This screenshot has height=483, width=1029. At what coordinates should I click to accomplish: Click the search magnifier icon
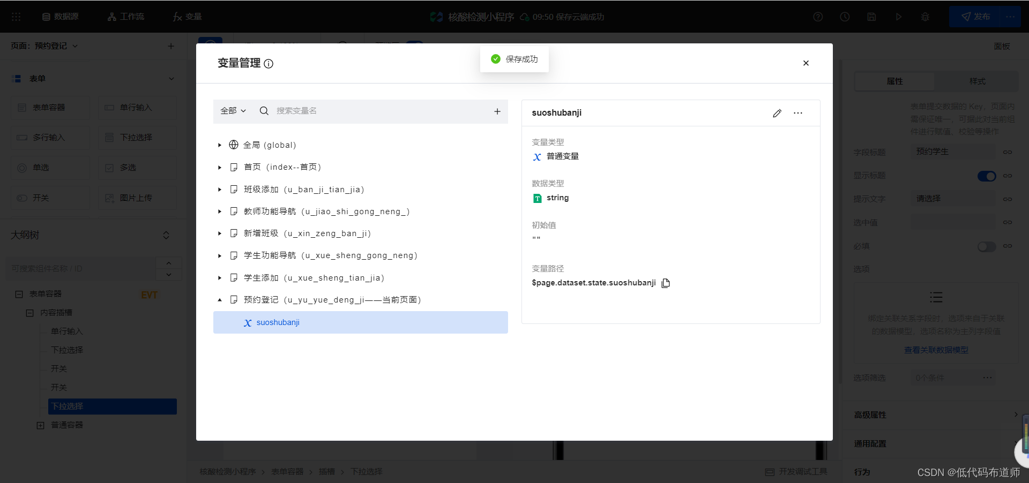264,111
